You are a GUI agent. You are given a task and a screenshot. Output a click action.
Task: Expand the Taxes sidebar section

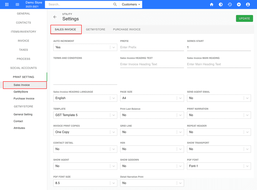tap(23, 50)
